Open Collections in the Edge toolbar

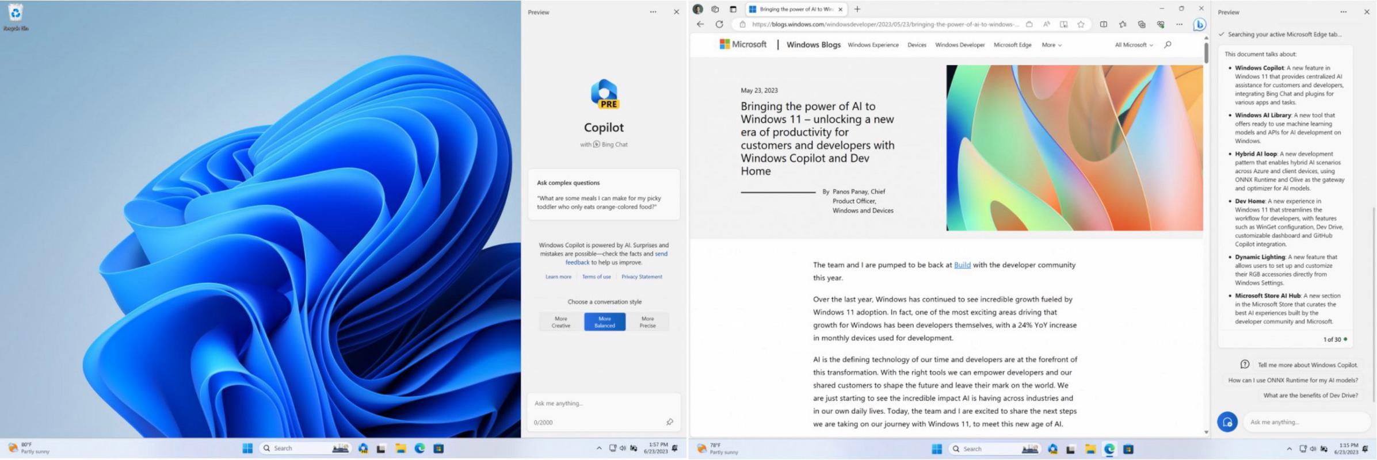[1141, 24]
